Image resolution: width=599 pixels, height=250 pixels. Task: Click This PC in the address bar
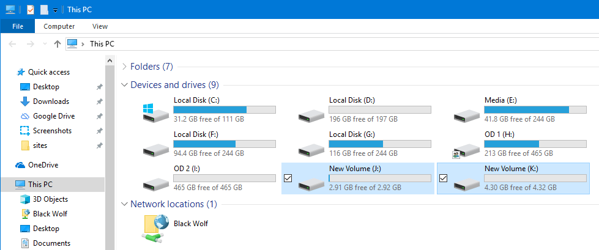point(102,44)
